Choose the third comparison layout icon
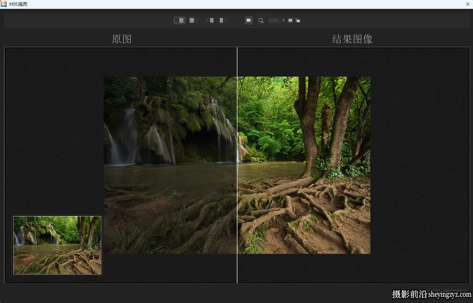The height and width of the screenshot is (303, 473). click(210, 20)
